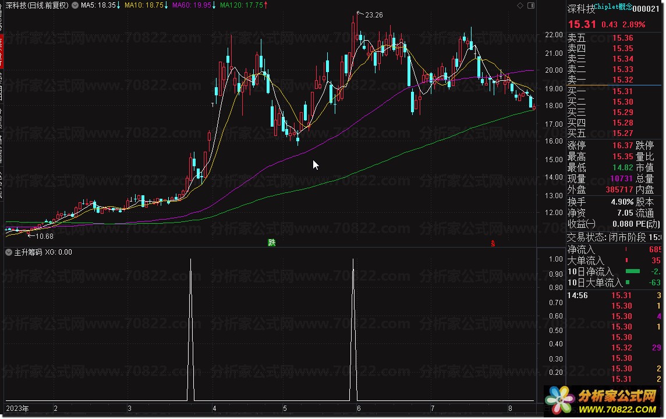Click the current price 15.31 headline
This screenshot has width=666, height=419.
coord(582,24)
